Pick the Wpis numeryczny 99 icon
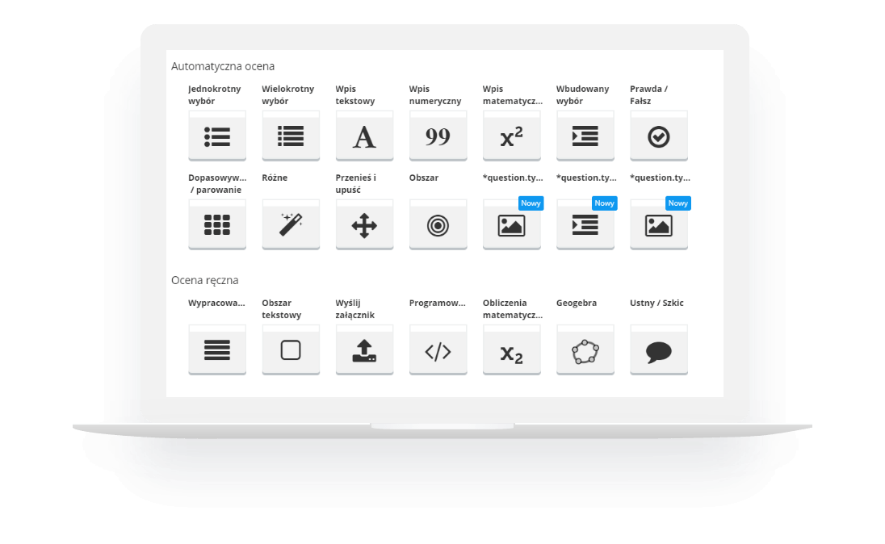 click(x=438, y=136)
